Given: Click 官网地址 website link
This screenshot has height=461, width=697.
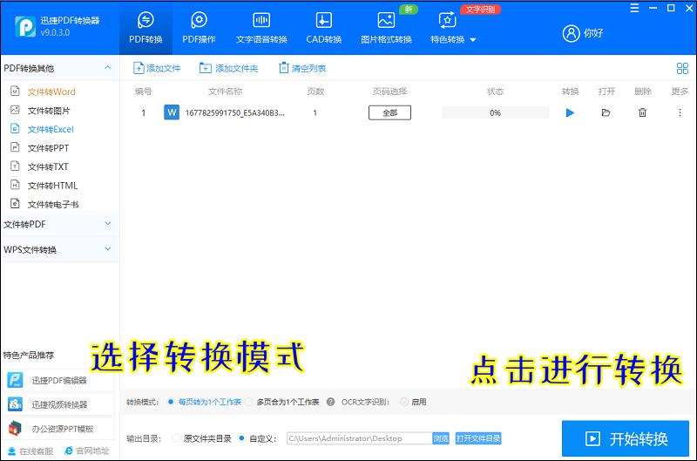Looking at the screenshot, I should point(87,451).
